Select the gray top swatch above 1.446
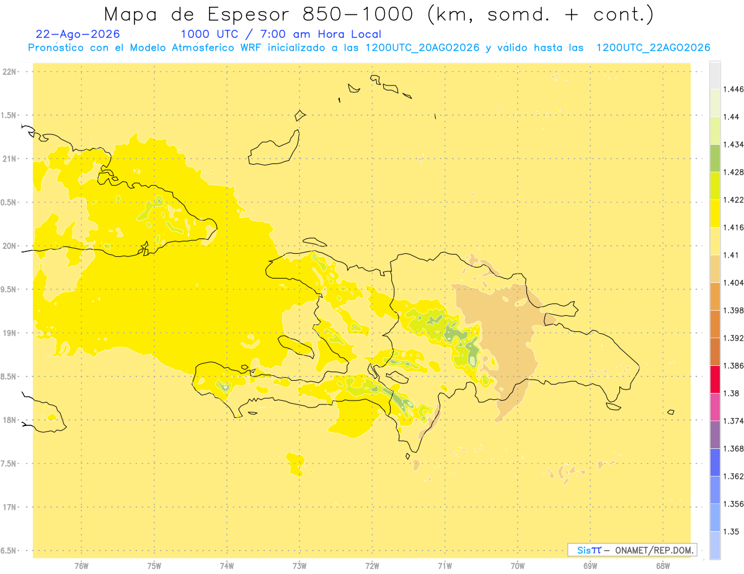 715,75
